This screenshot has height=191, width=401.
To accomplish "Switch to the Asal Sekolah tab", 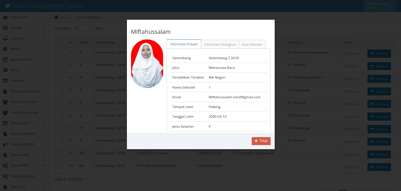I will pyautogui.click(x=252, y=44).
